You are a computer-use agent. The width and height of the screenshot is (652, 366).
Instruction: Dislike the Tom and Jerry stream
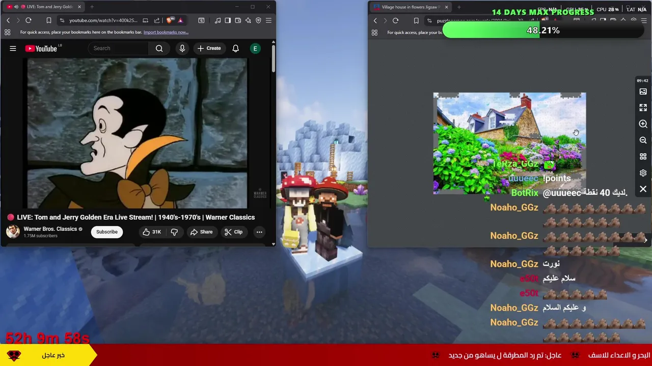174,232
